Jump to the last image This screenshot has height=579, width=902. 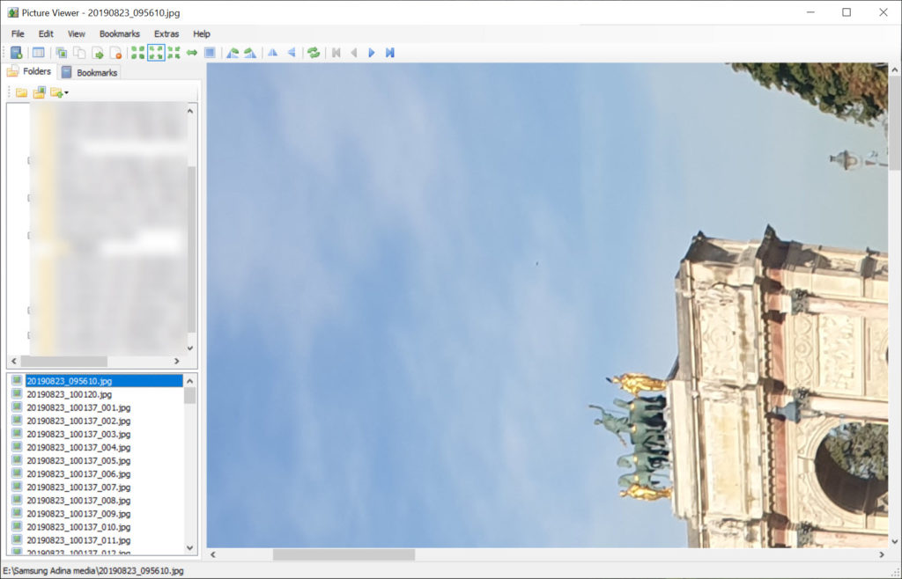[x=388, y=52]
